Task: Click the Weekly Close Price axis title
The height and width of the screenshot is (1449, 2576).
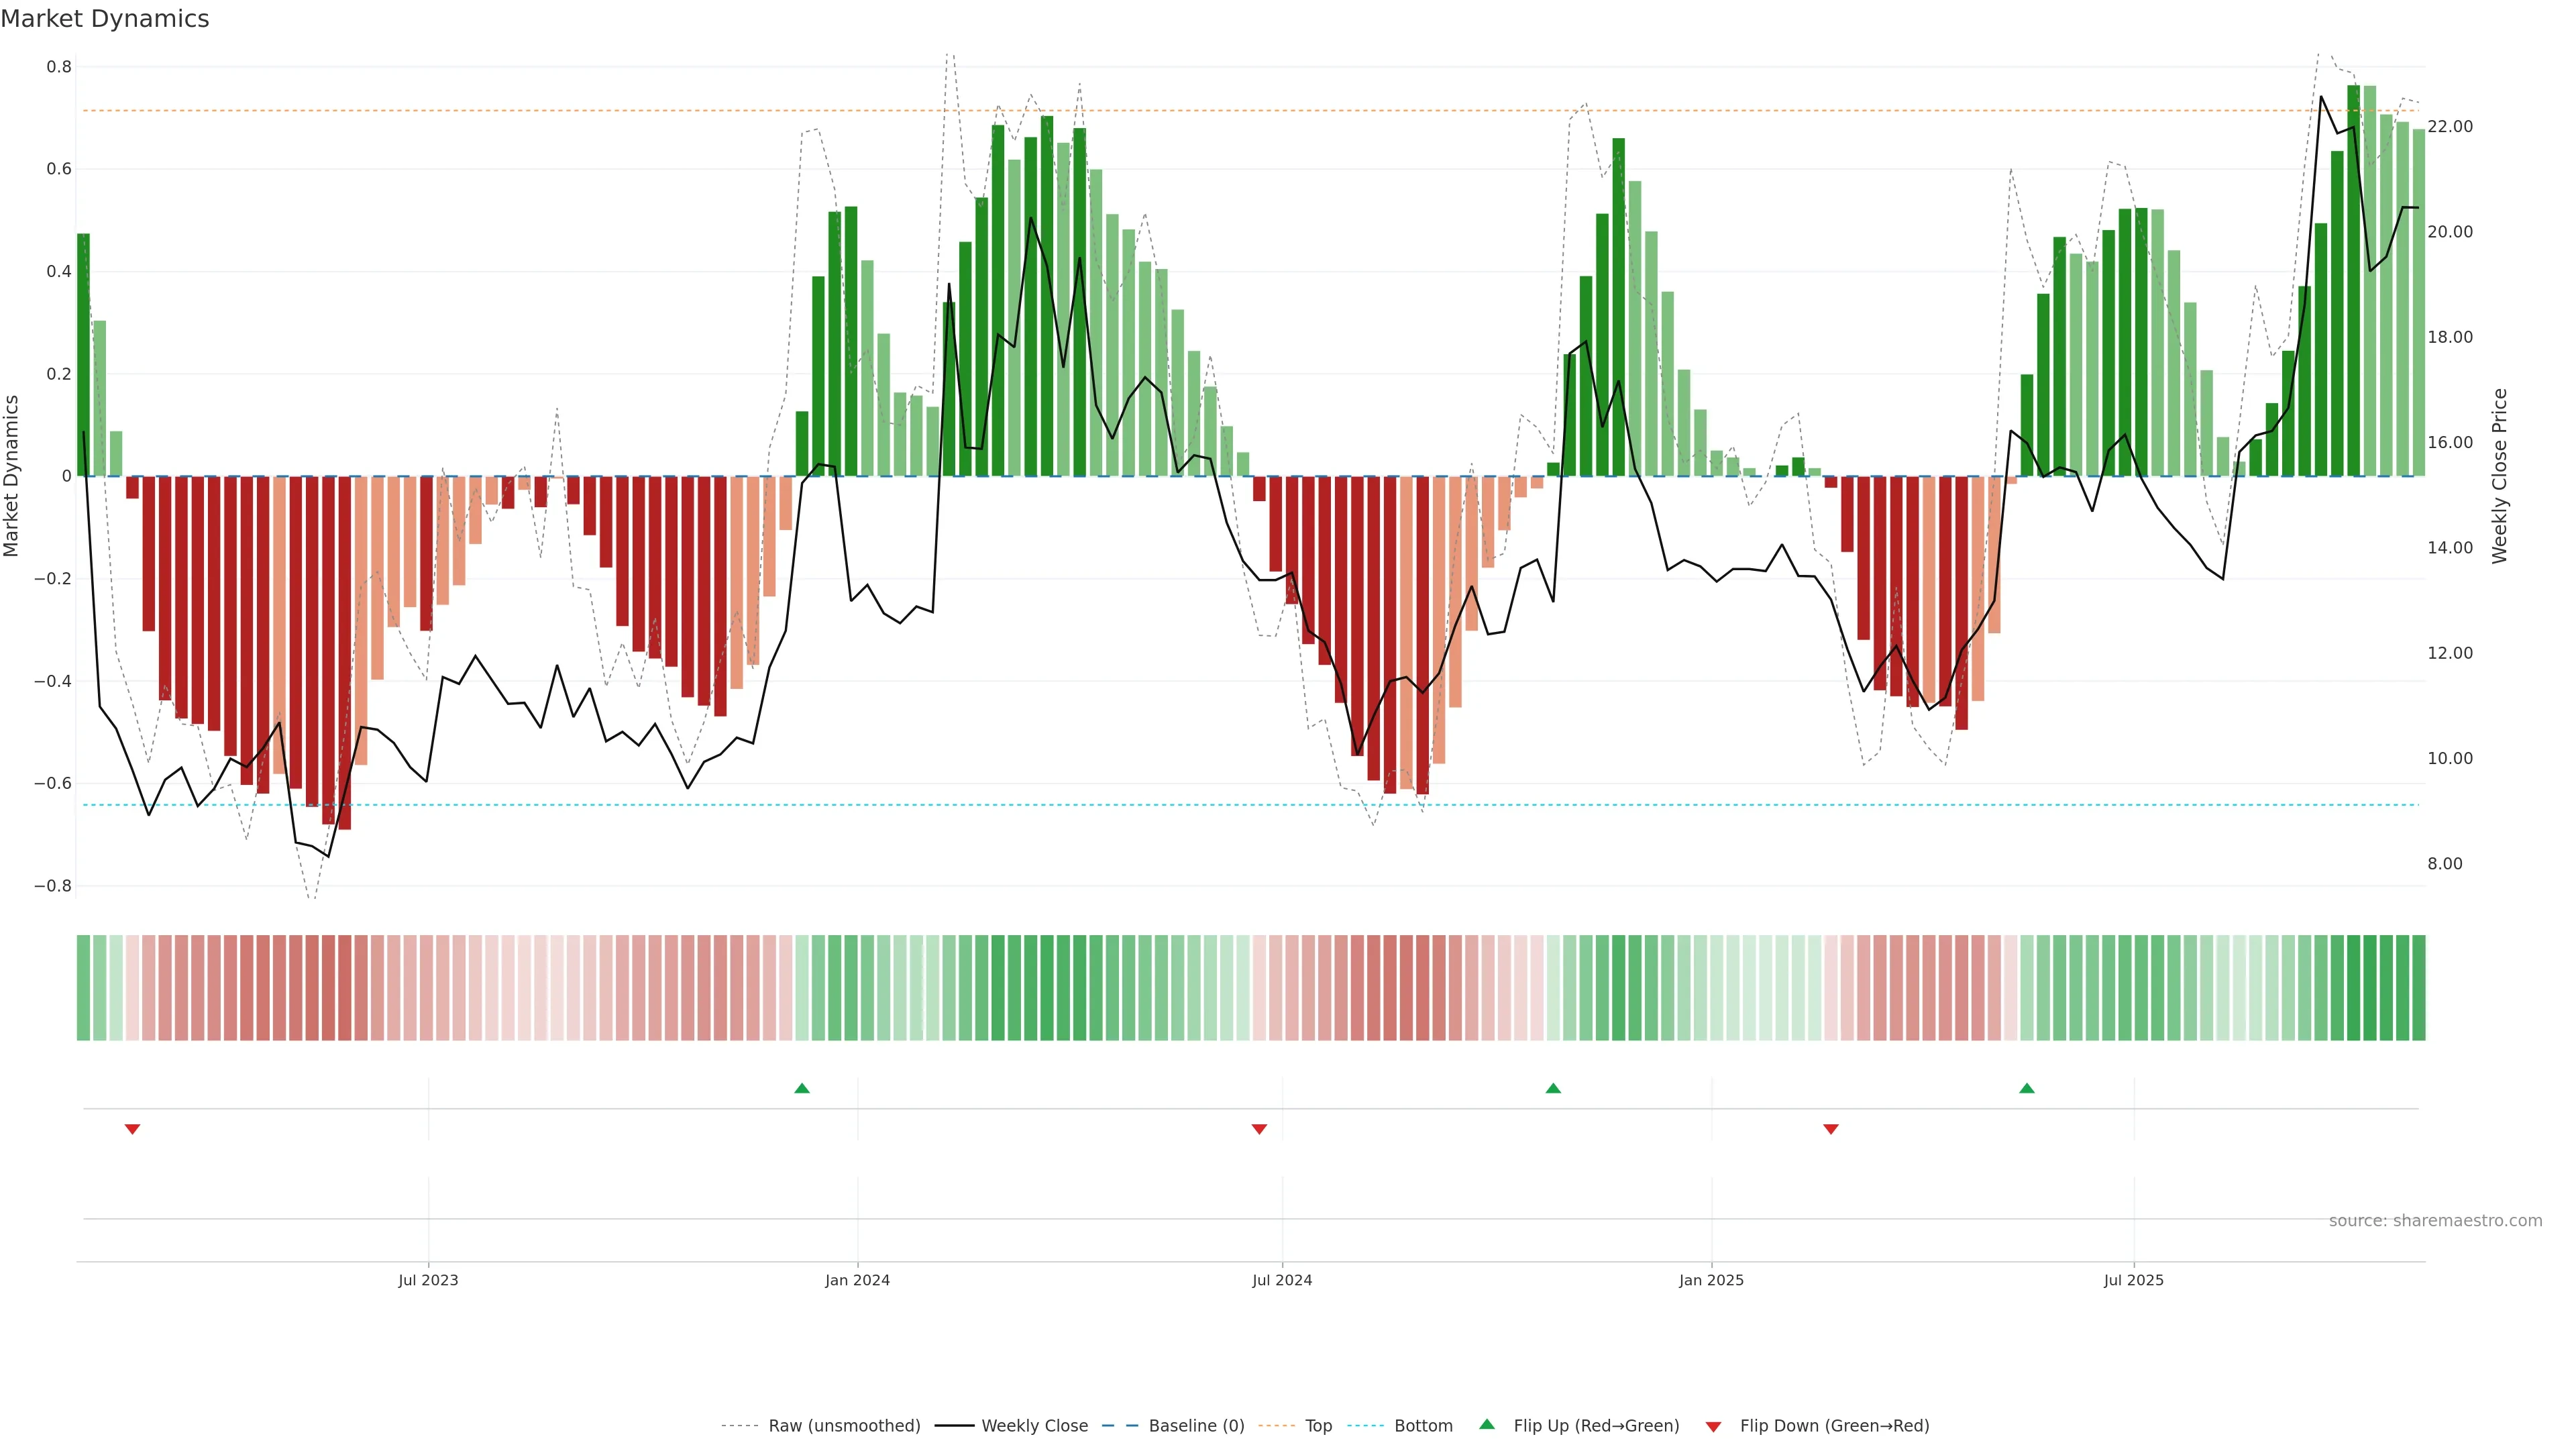Action: [x=2499, y=476]
